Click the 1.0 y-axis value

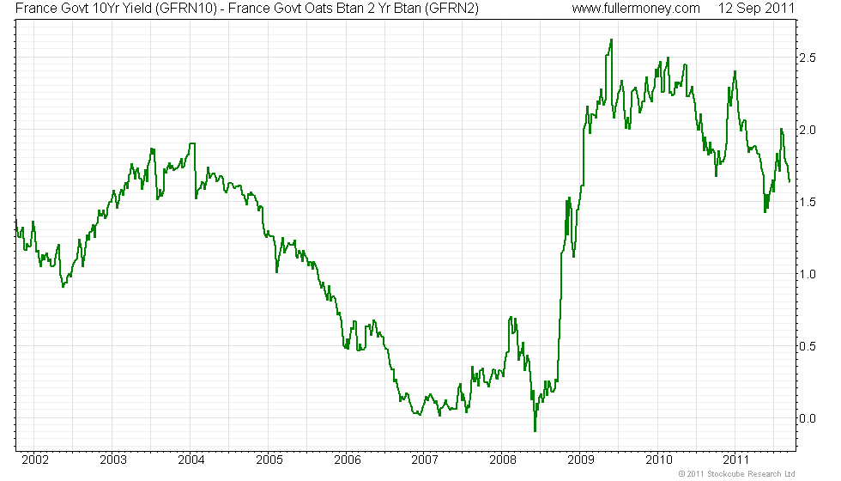(808, 274)
